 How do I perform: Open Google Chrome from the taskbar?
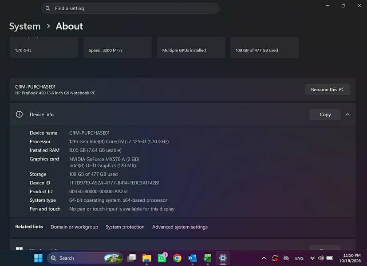[177, 258]
